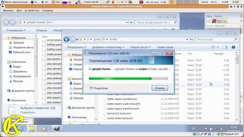
Task: Open Internet Explorer taskbar icon
Action: click(x=20, y=129)
